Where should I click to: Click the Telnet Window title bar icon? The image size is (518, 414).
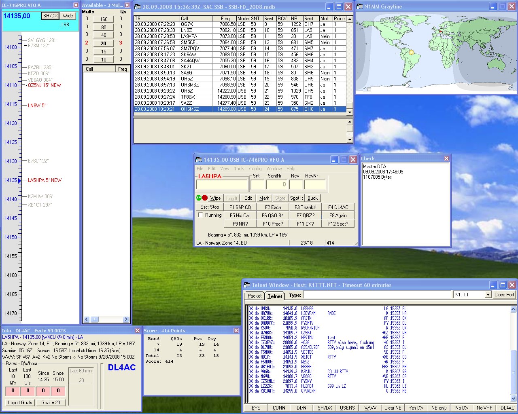247,285
